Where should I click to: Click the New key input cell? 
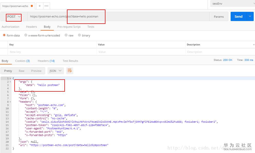tap(52, 52)
